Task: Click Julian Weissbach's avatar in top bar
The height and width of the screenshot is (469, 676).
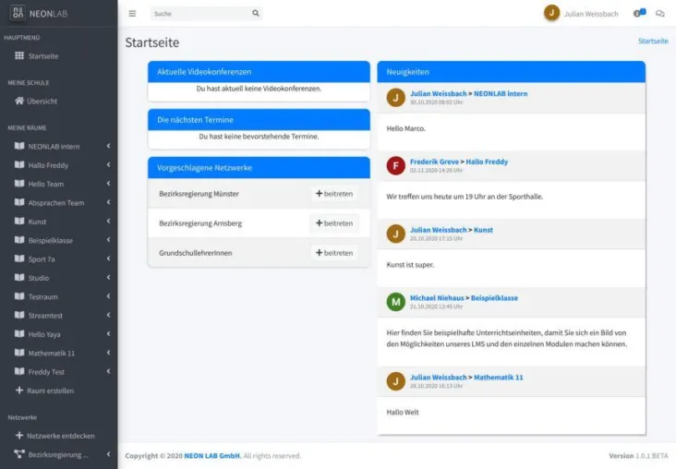Action: tap(551, 13)
